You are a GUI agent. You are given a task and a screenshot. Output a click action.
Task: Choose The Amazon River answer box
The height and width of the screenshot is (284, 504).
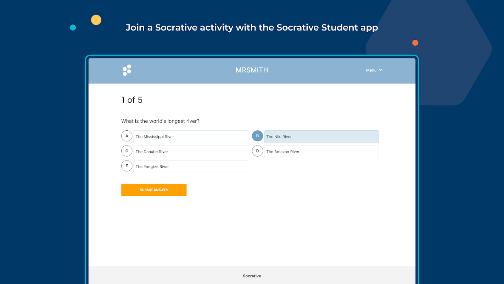coord(321,152)
